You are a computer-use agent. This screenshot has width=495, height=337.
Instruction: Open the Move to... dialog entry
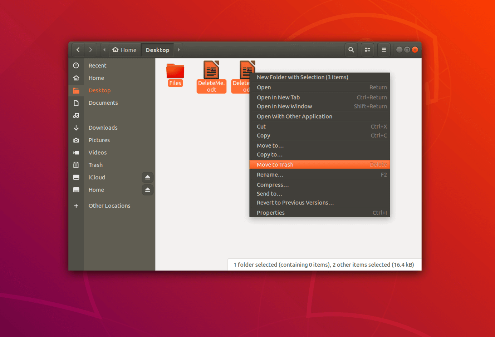point(270,145)
